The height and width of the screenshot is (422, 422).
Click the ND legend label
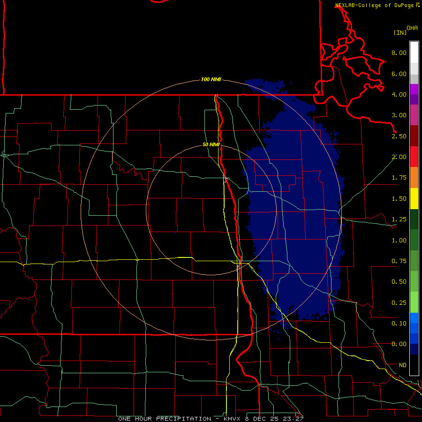tap(403, 365)
